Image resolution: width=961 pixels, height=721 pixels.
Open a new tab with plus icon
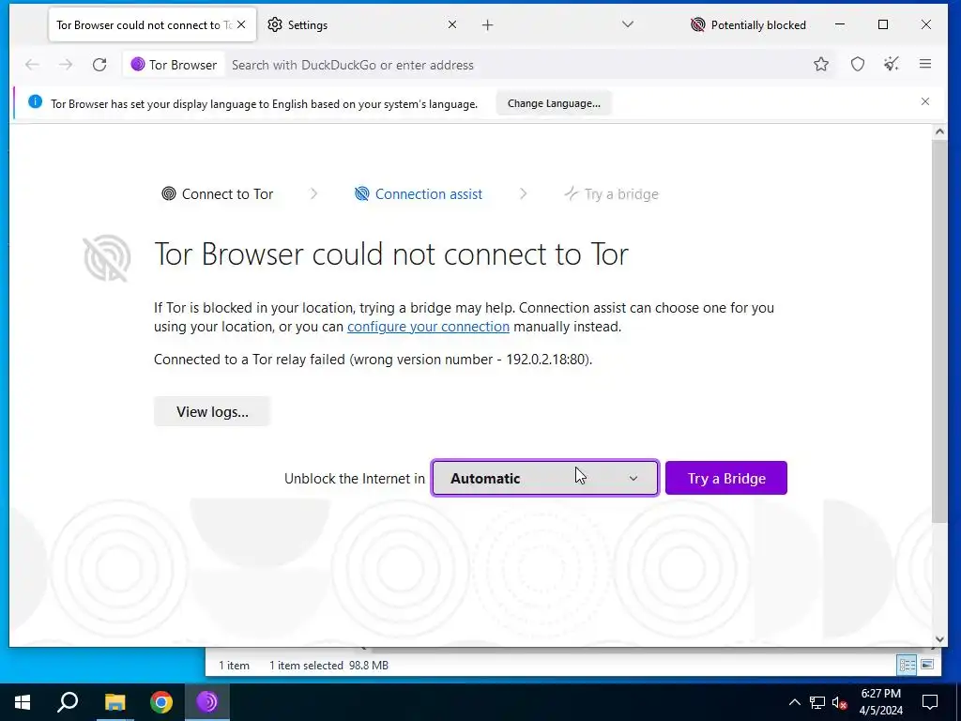point(487,25)
